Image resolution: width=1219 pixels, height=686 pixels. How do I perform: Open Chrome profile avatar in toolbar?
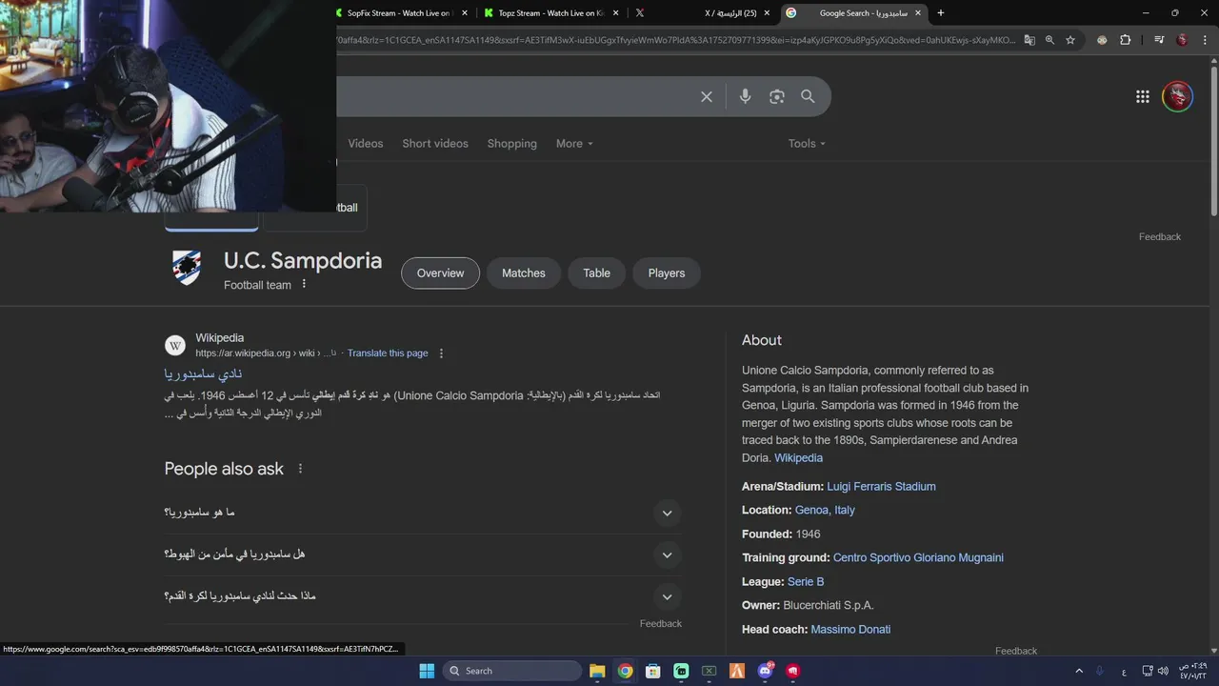pyautogui.click(x=1183, y=40)
